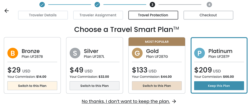Viewport: 252px width, 107px height.
Task: Switch to the Silver plan
Action: pyautogui.click(x=95, y=86)
